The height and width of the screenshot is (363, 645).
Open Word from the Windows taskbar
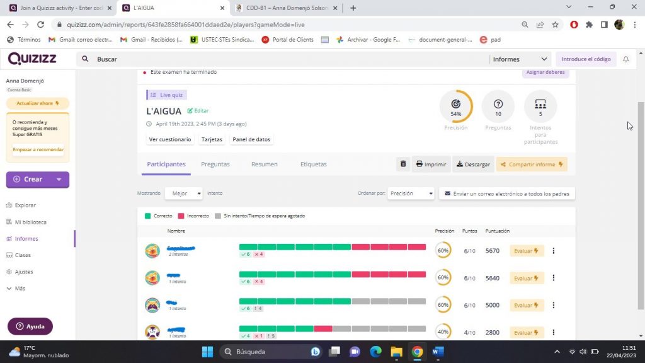tap(438, 352)
